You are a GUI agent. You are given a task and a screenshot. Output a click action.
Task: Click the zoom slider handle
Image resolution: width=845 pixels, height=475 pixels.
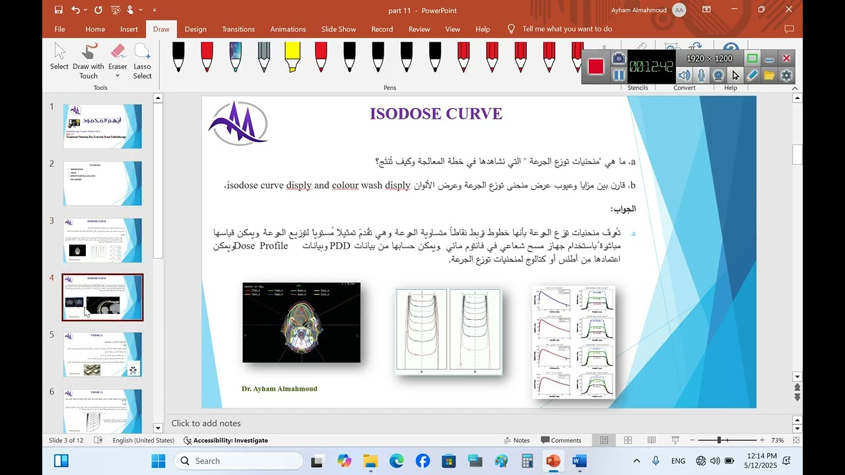719,440
